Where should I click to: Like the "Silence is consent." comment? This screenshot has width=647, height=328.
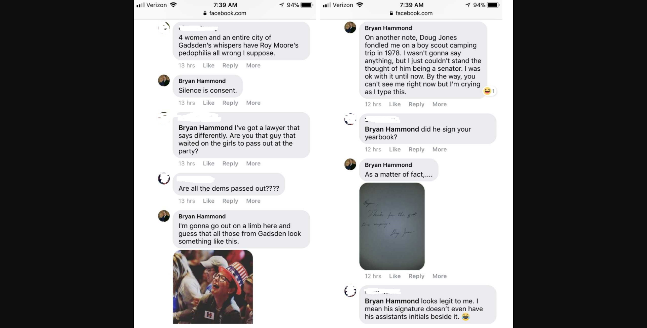[208, 103]
